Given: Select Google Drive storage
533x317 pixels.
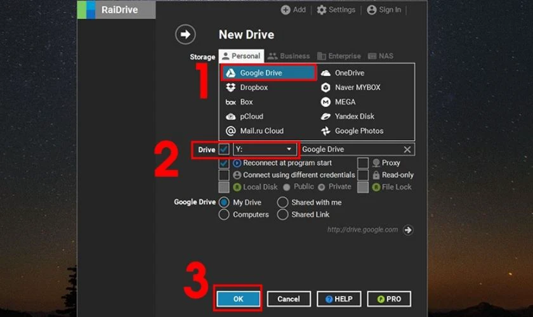Looking at the screenshot, I should click(x=268, y=73).
